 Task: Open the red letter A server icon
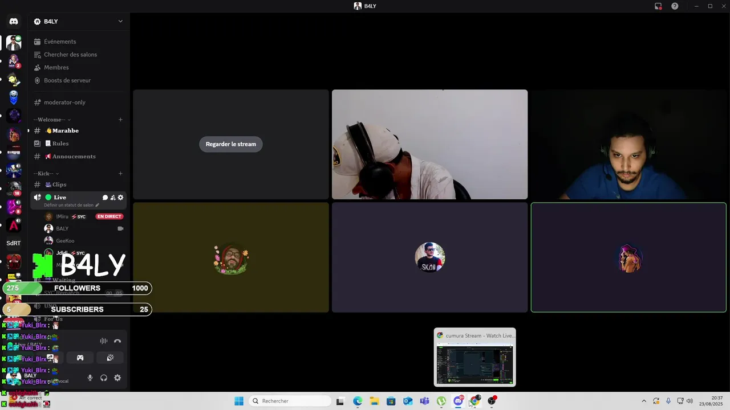(x=14, y=225)
